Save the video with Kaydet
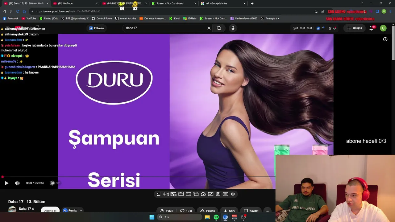Image resolution: width=395 pixels, height=222 pixels. click(x=251, y=211)
